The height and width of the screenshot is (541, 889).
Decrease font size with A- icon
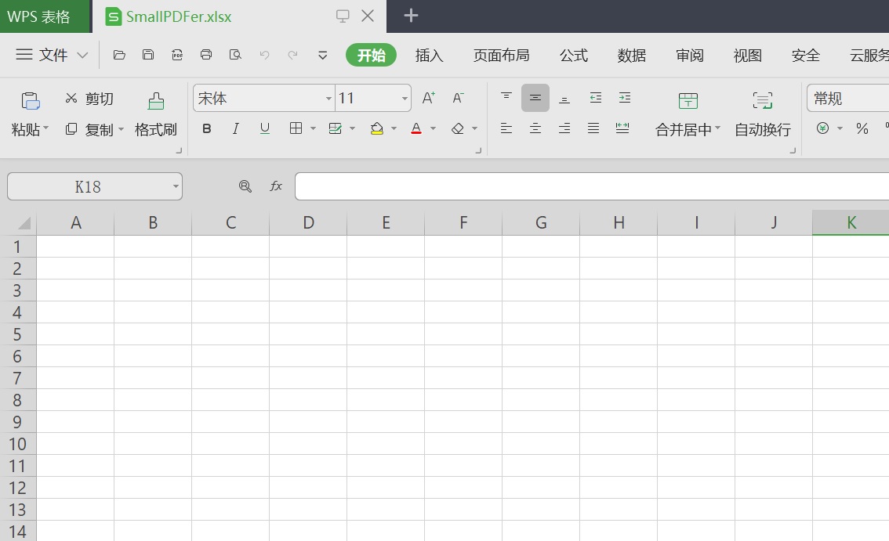pos(458,98)
